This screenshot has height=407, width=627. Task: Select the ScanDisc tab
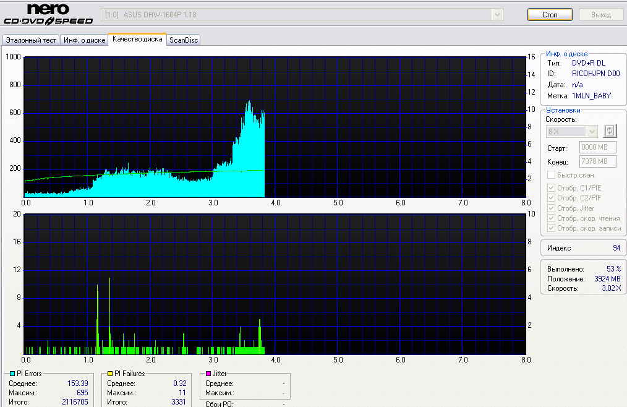(x=184, y=40)
